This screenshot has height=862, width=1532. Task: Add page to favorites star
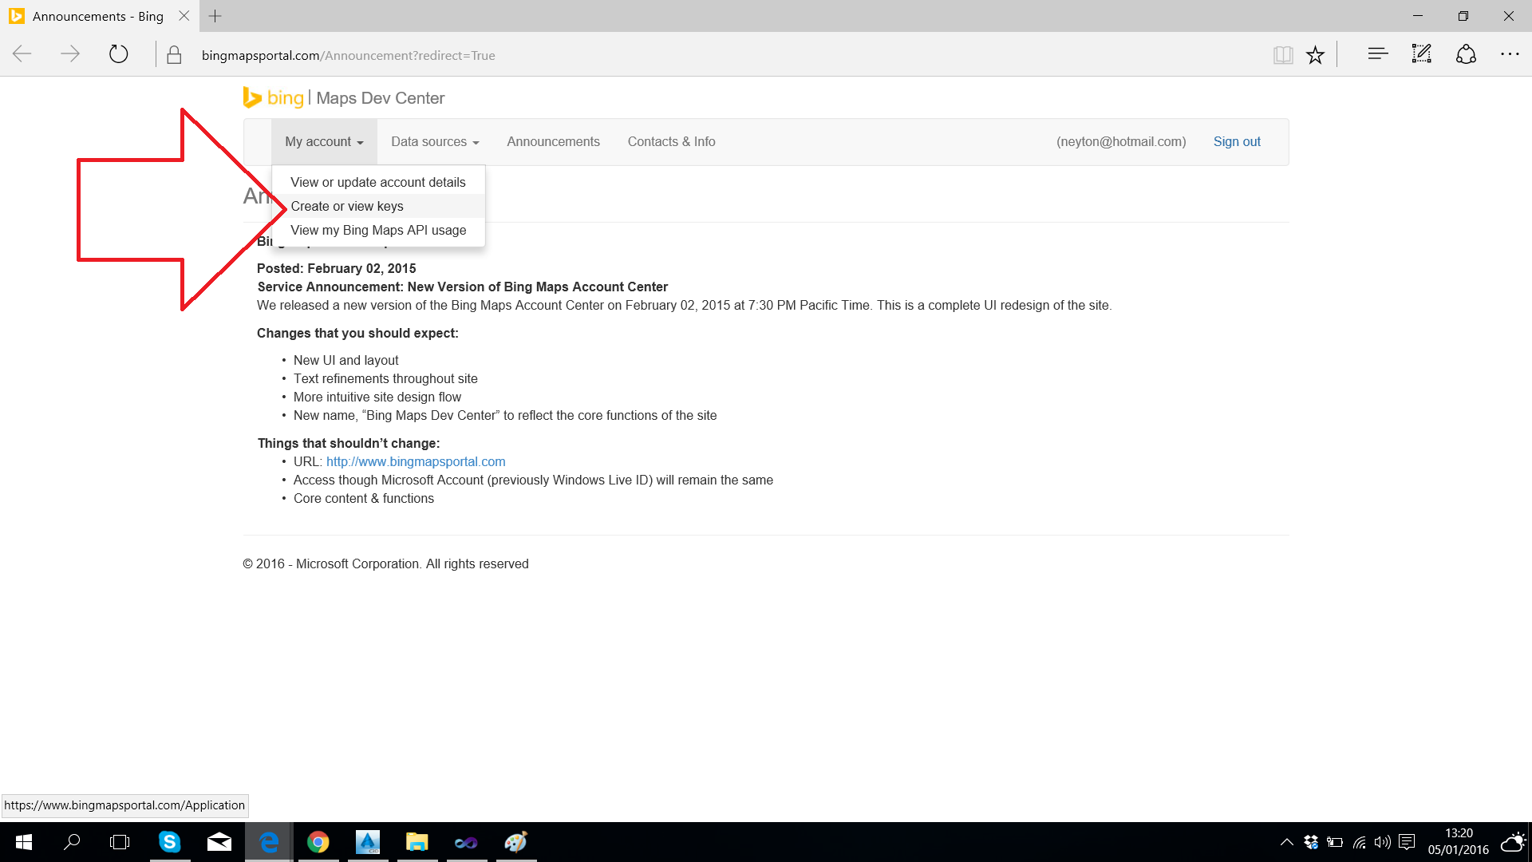1315,55
